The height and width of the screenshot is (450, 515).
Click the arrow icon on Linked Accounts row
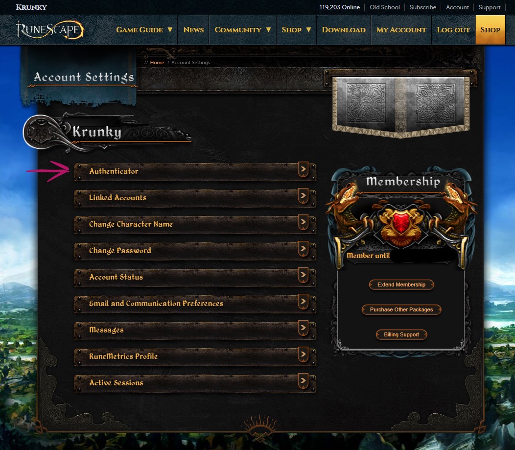[x=303, y=195]
